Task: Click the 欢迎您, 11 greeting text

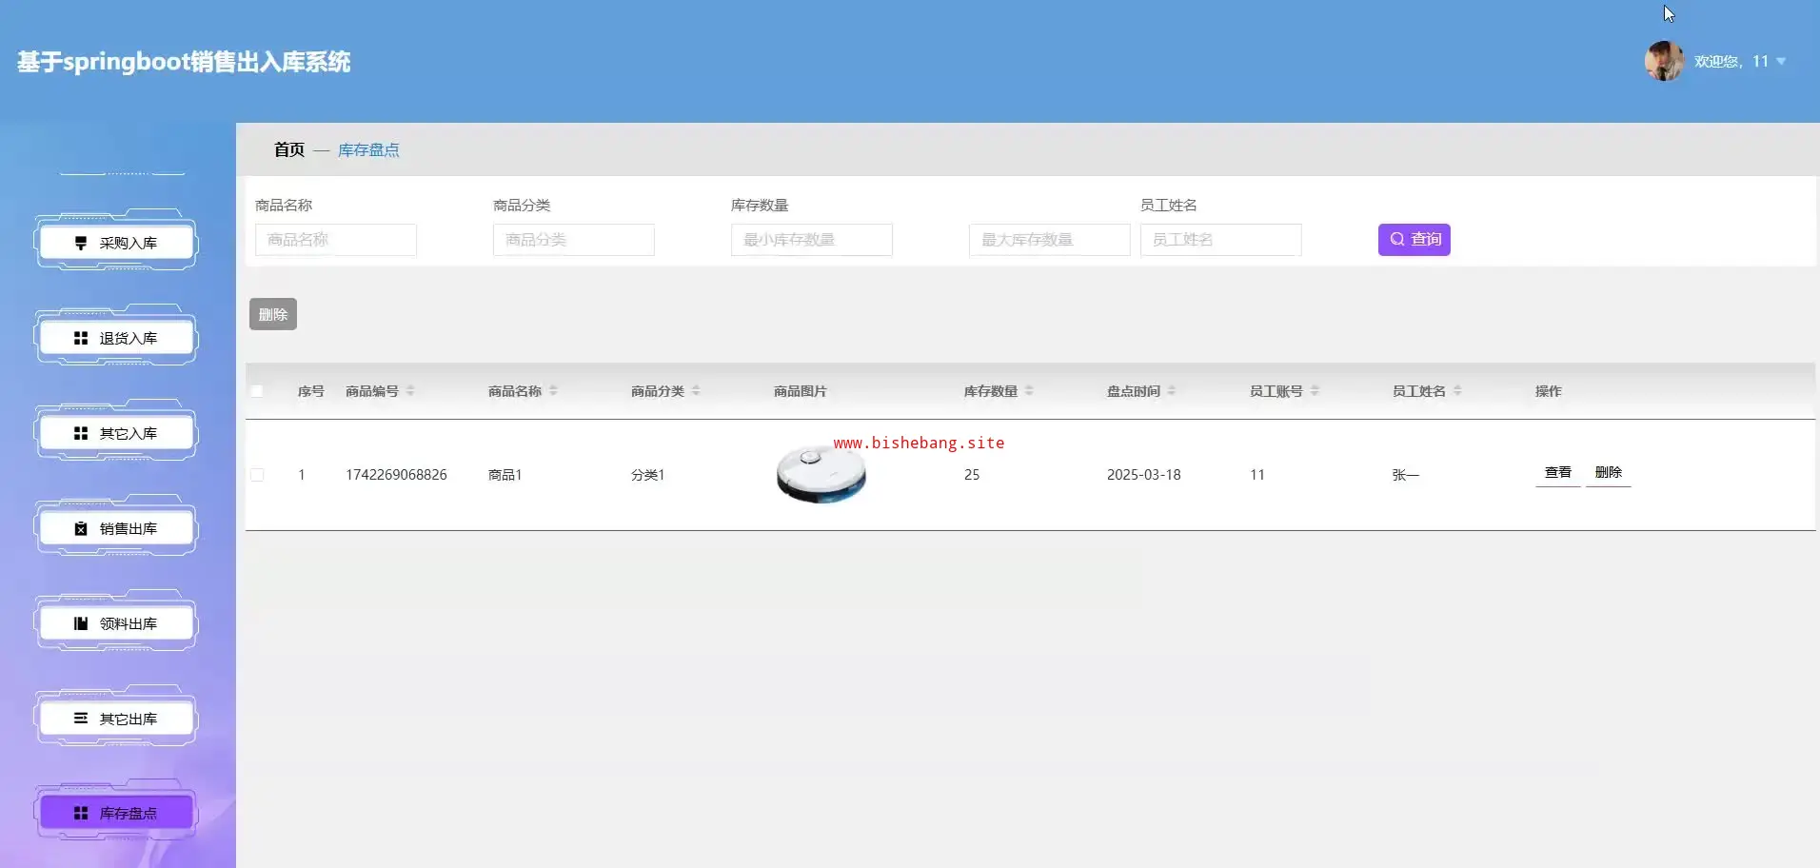Action: click(1731, 62)
